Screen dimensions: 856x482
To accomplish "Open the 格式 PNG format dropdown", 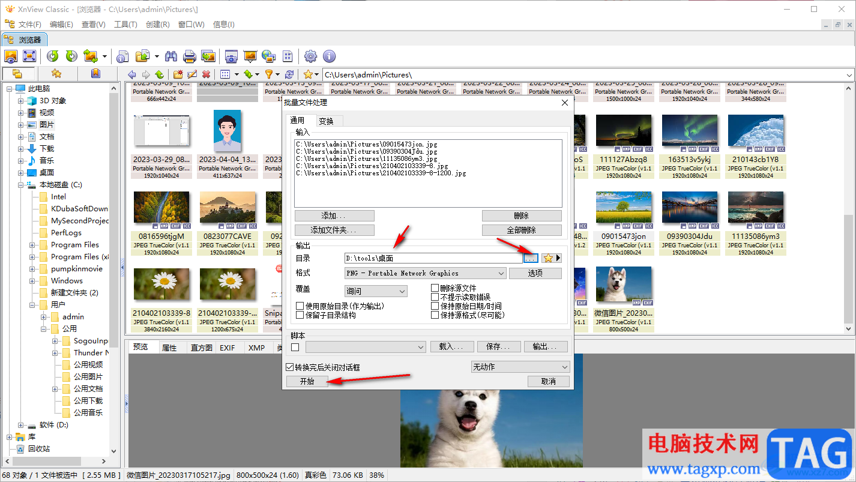I will click(x=426, y=273).
